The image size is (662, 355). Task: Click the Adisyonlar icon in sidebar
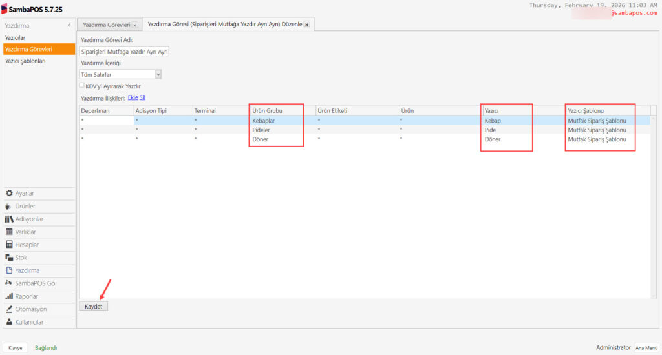(x=9, y=219)
